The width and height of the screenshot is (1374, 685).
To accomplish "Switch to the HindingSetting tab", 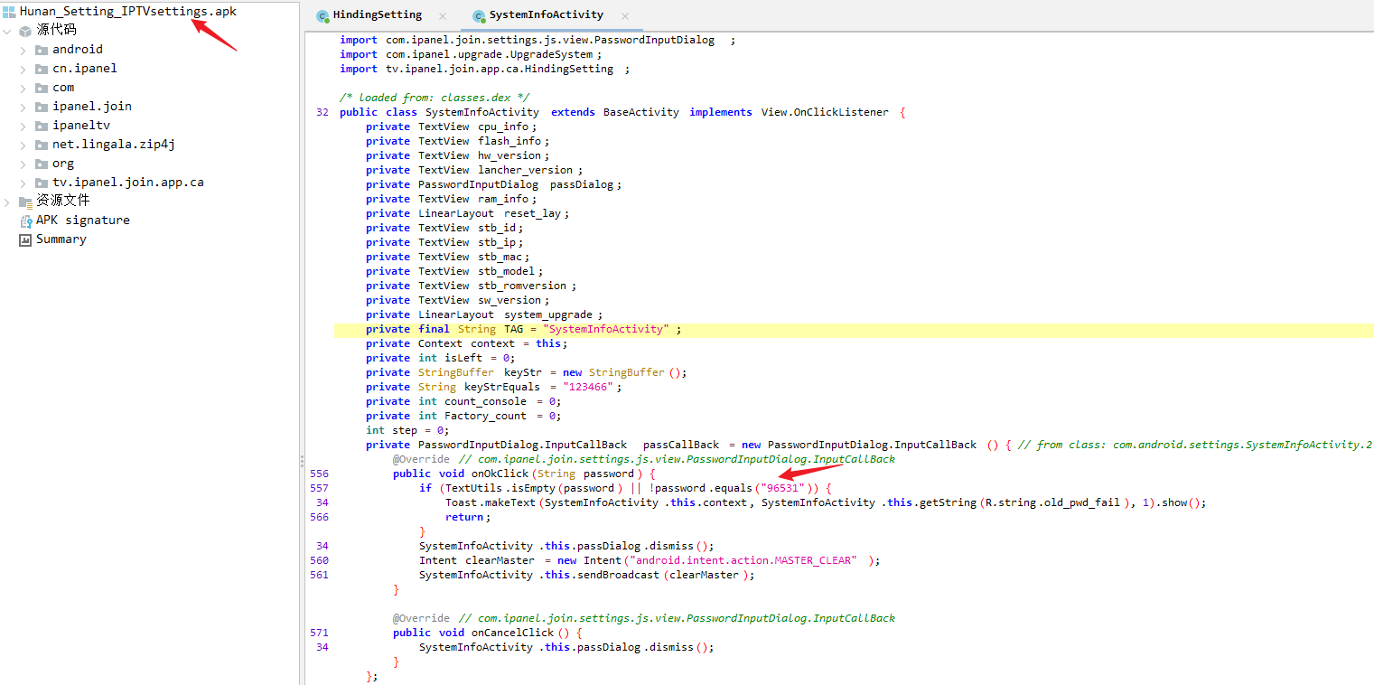I will [377, 15].
